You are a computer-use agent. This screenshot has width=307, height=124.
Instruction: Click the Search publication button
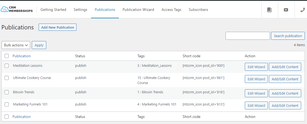coord(288,36)
